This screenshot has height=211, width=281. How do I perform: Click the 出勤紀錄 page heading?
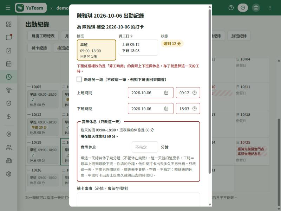coord(37,24)
